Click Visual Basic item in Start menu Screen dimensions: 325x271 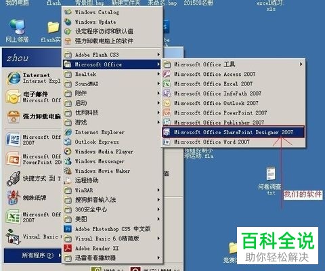(33, 236)
